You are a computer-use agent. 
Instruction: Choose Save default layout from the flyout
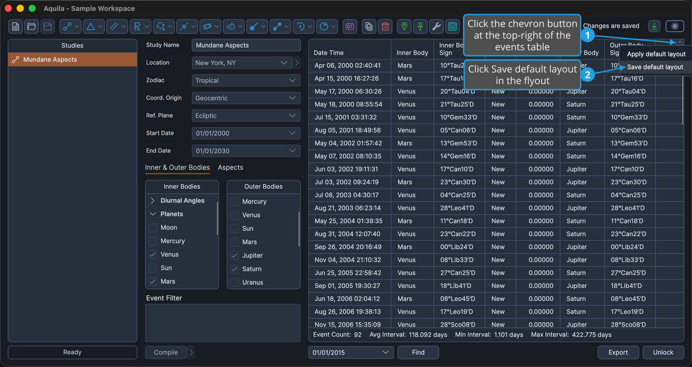coord(655,67)
